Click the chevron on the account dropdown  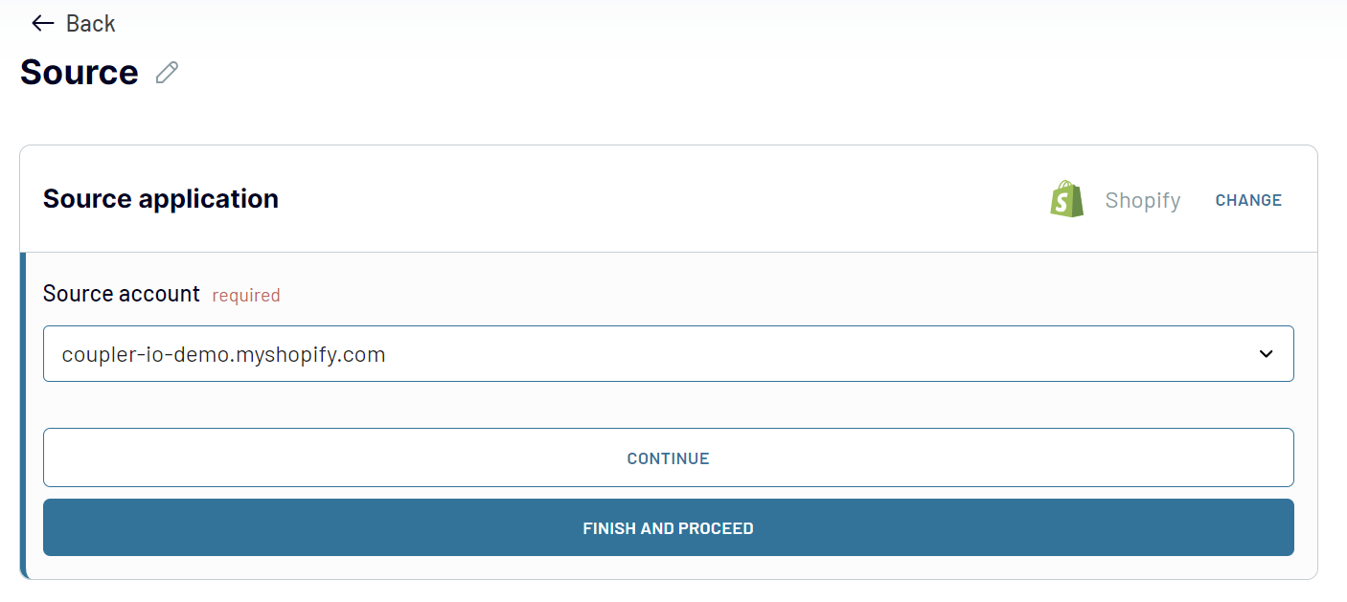pos(1267,353)
